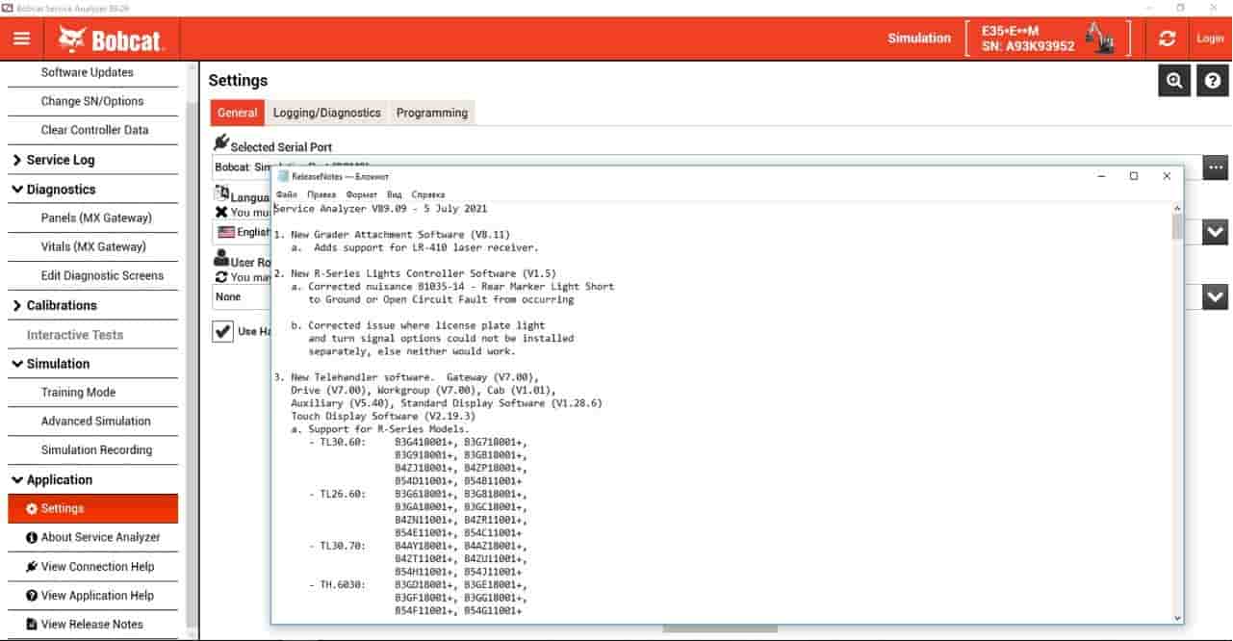Image resolution: width=1233 pixels, height=641 pixels.
Task: Open help with the question mark icon
Action: [x=1213, y=81]
